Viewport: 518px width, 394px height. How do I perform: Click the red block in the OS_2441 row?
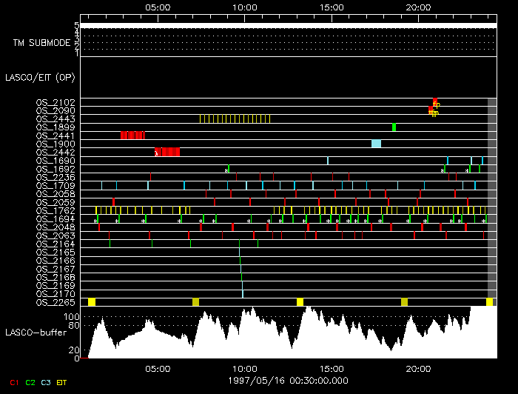(x=132, y=135)
